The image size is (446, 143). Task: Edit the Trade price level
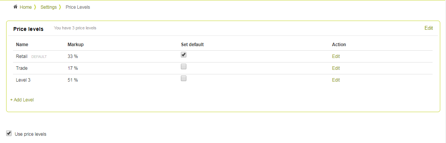click(x=336, y=68)
